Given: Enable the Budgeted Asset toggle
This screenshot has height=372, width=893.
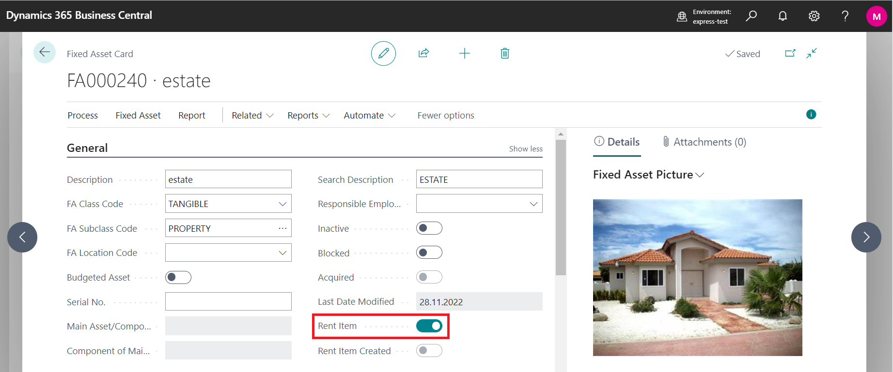Looking at the screenshot, I should 178,277.
